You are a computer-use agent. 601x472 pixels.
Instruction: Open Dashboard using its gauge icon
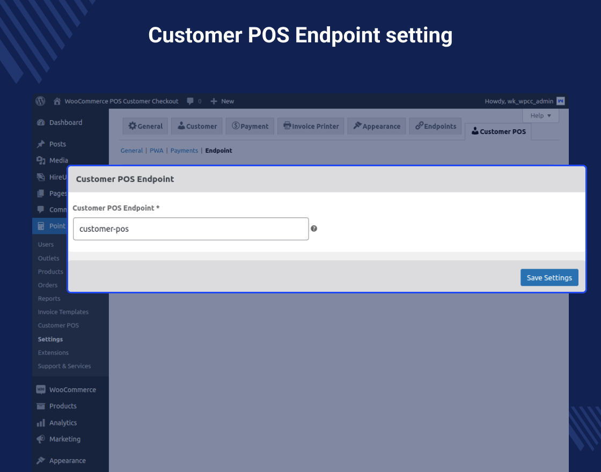pos(41,122)
